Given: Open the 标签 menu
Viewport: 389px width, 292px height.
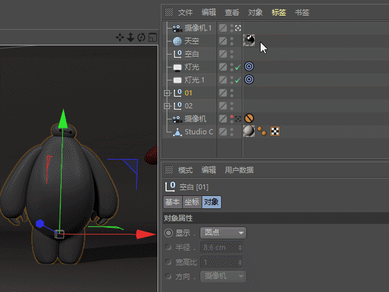Looking at the screenshot, I should click(279, 12).
